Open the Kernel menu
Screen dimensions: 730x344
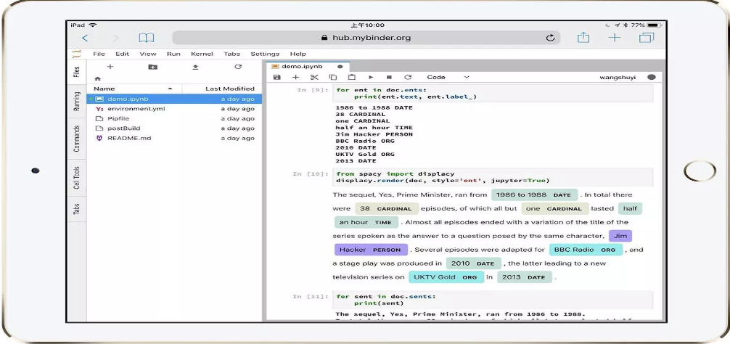point(202,54)
